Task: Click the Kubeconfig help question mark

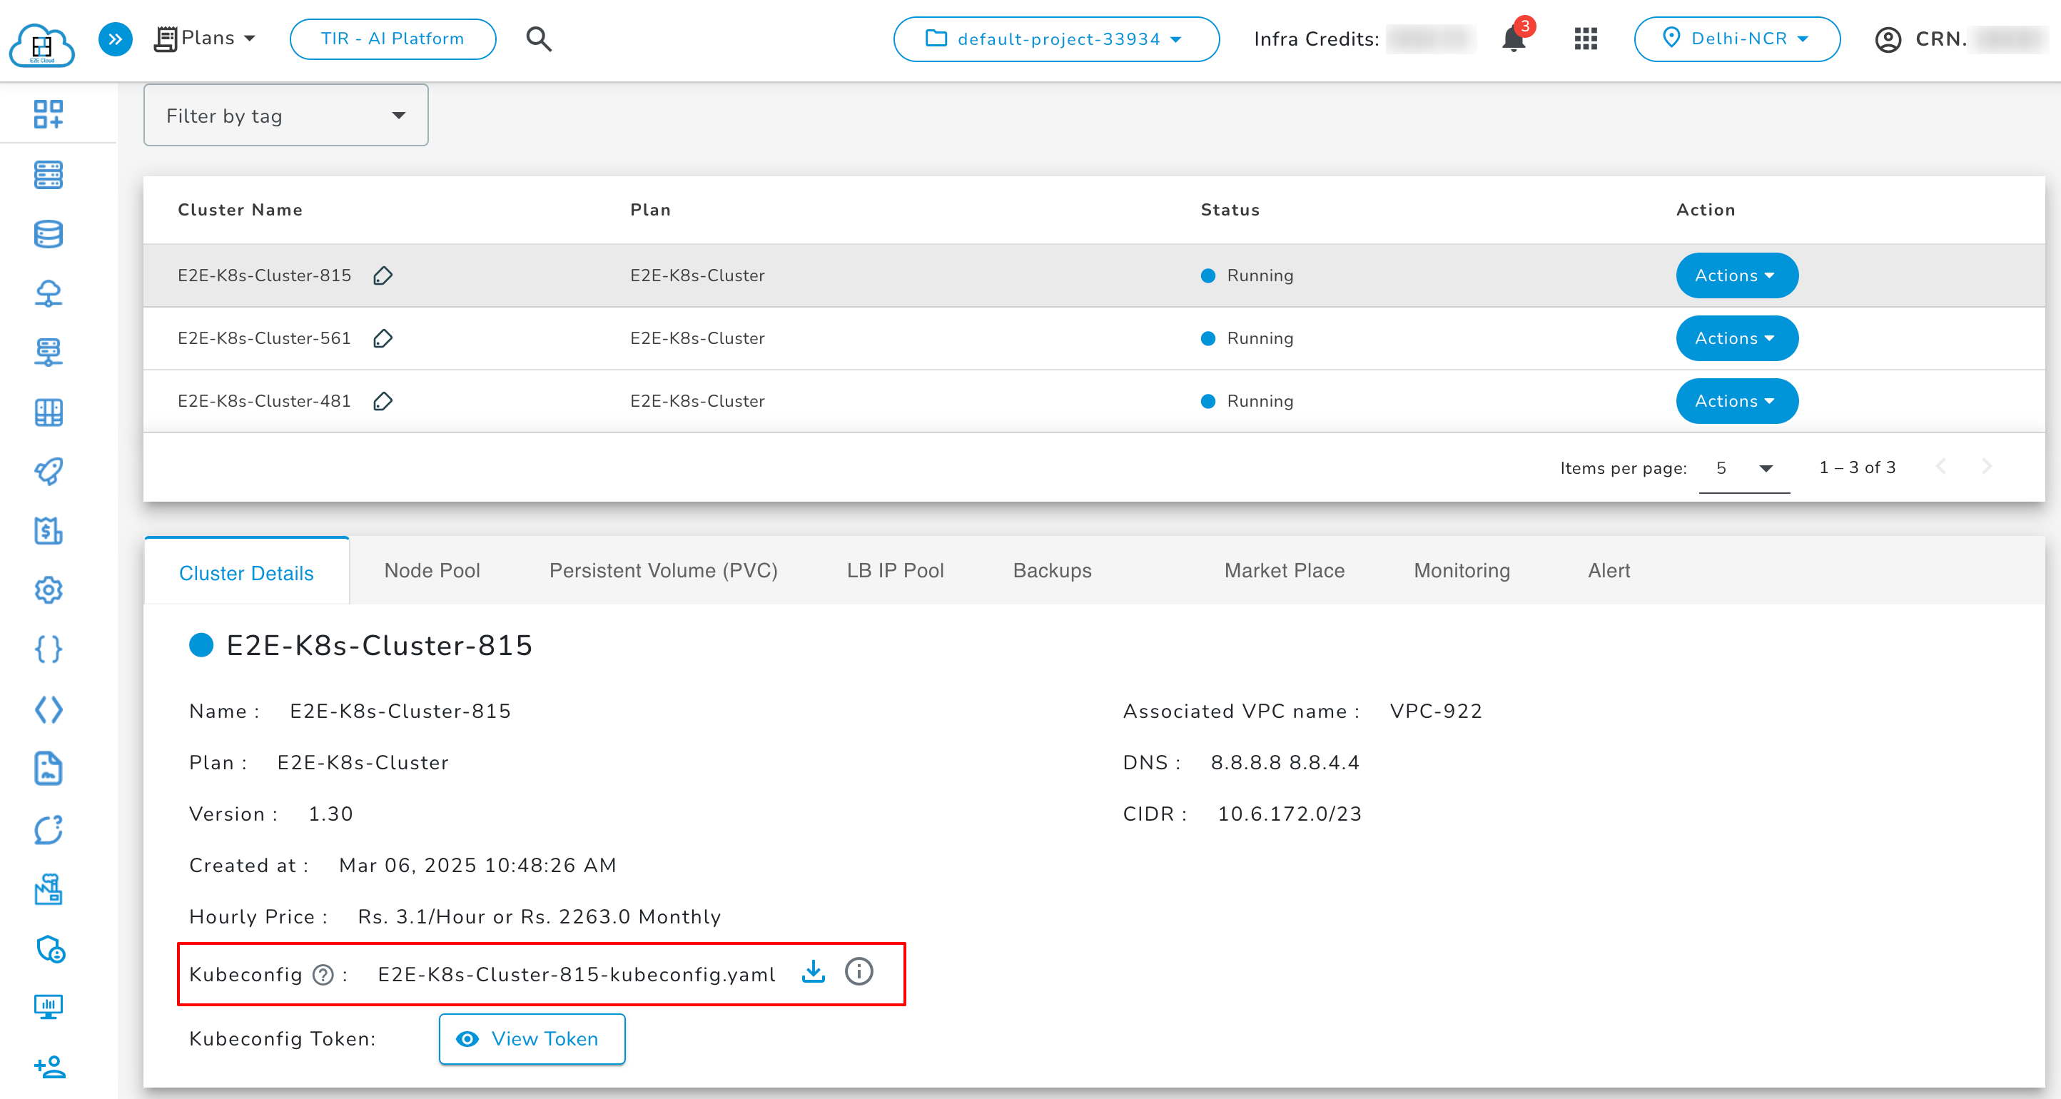Action: click(323, 974)
